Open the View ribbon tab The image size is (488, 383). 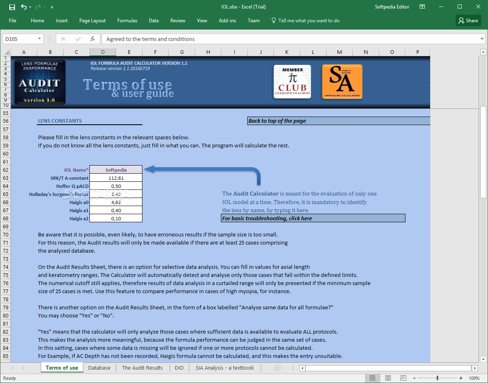[x=202, y=21]
